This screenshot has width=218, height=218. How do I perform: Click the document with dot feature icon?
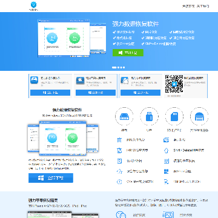click(166, 182)
